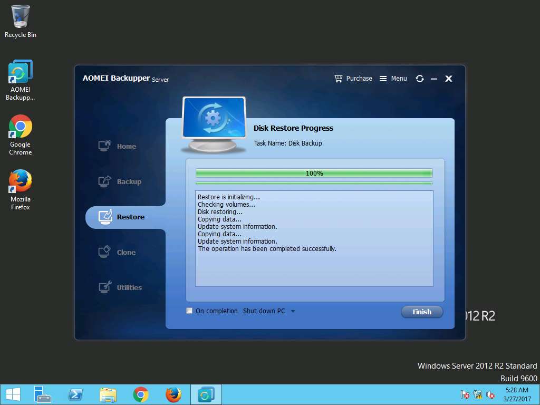Open Server Manager from taskbar
Screen dimensions: 540x405
(x=43, y=394)
